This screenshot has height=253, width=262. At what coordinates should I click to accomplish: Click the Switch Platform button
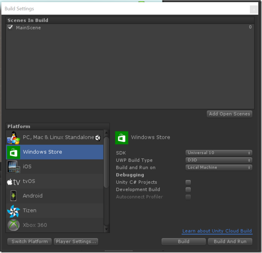point(29,242)
